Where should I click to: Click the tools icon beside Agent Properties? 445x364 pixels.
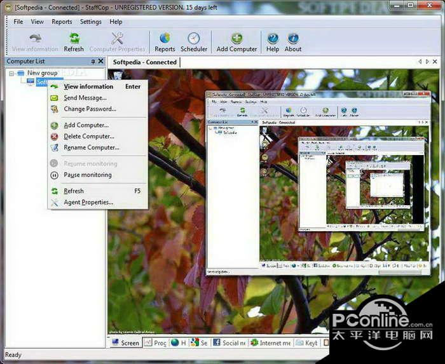[x=54, y=202]
